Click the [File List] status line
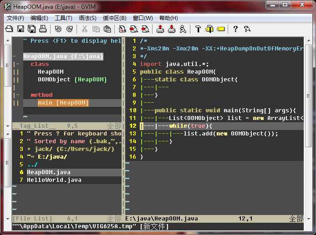 (67, 219)
